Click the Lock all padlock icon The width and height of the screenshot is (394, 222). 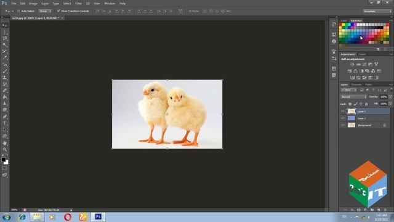(366, 104)
